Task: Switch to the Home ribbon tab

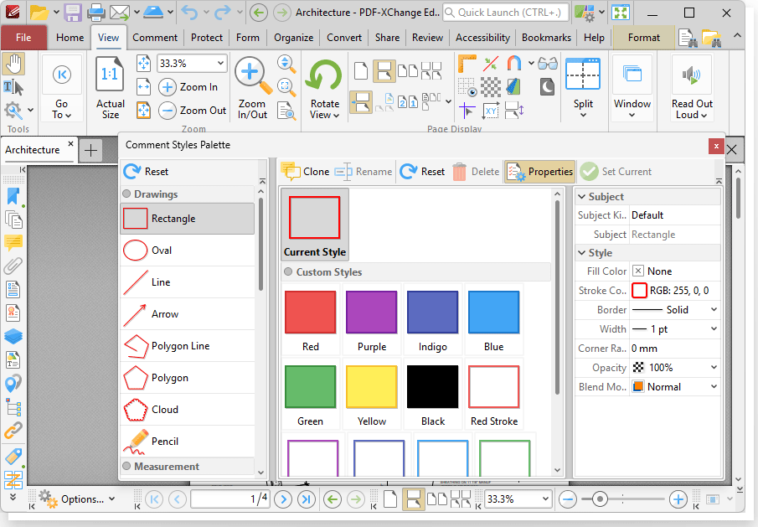Action: click(70, 38)
